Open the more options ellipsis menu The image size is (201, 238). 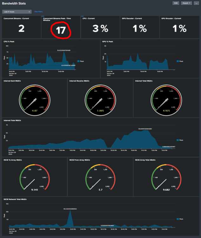click(x=196, y=3)
